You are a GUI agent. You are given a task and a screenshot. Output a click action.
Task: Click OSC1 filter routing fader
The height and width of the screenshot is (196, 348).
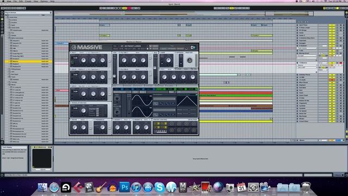(x=110, y=60)
